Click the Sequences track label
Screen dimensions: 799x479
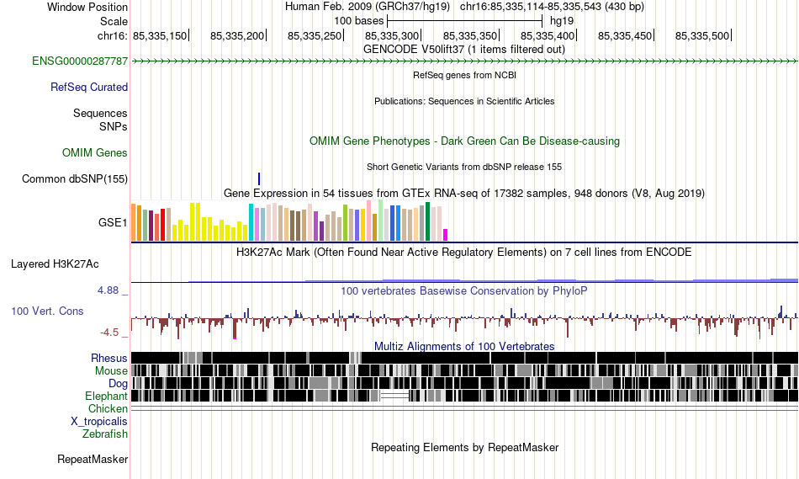coord(100,114)
